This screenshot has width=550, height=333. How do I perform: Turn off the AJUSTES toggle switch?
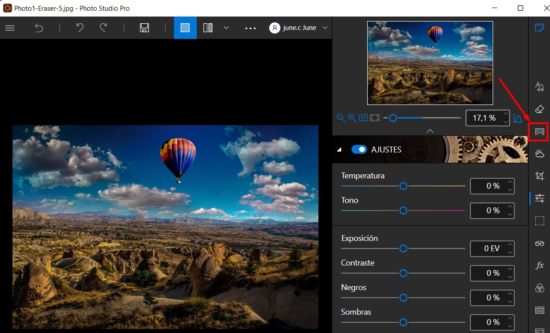click(359, 150)
